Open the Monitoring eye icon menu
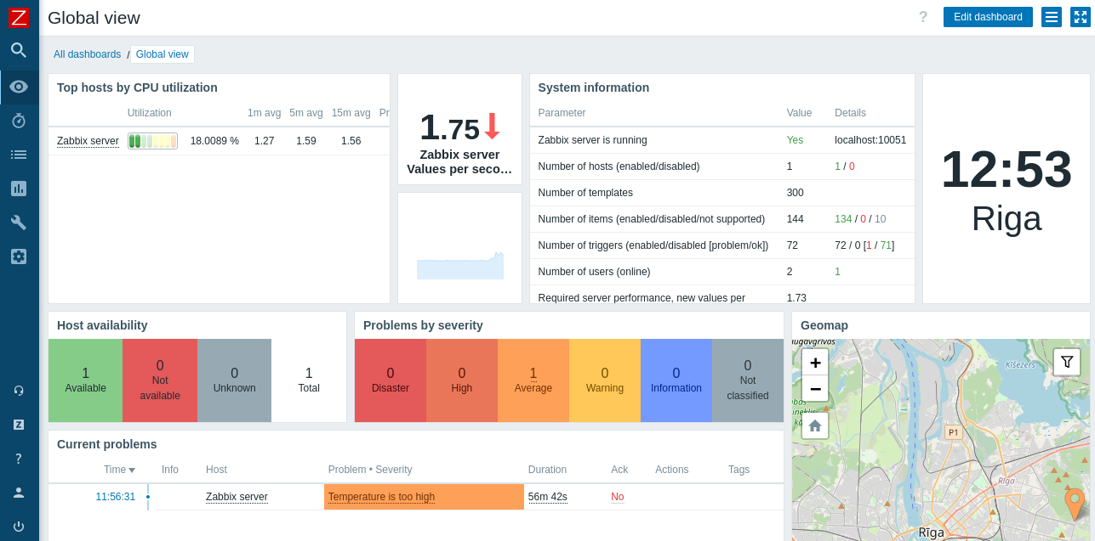The width and height of the screenshot is (1095, 541). 19,87
